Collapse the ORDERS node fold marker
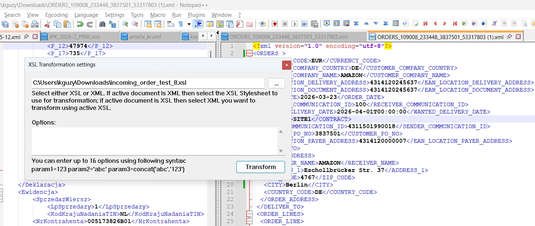Image resolution: width=535 pixels, height=226 pixels. 249,53
